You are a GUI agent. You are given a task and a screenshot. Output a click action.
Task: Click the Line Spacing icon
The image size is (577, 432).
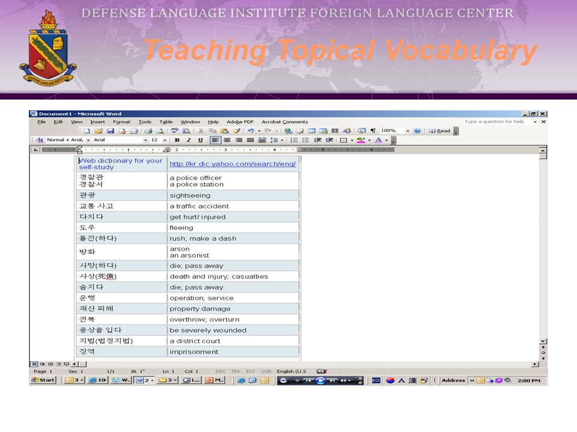coord(274,140)
